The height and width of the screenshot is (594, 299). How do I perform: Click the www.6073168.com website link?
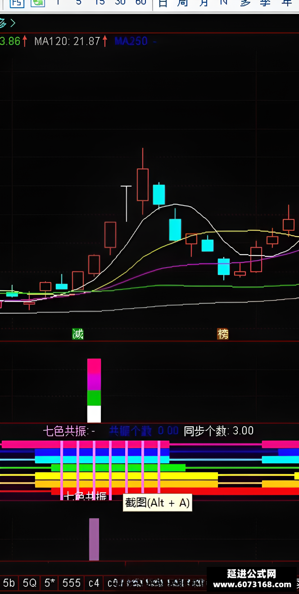(x=252, y=585)
